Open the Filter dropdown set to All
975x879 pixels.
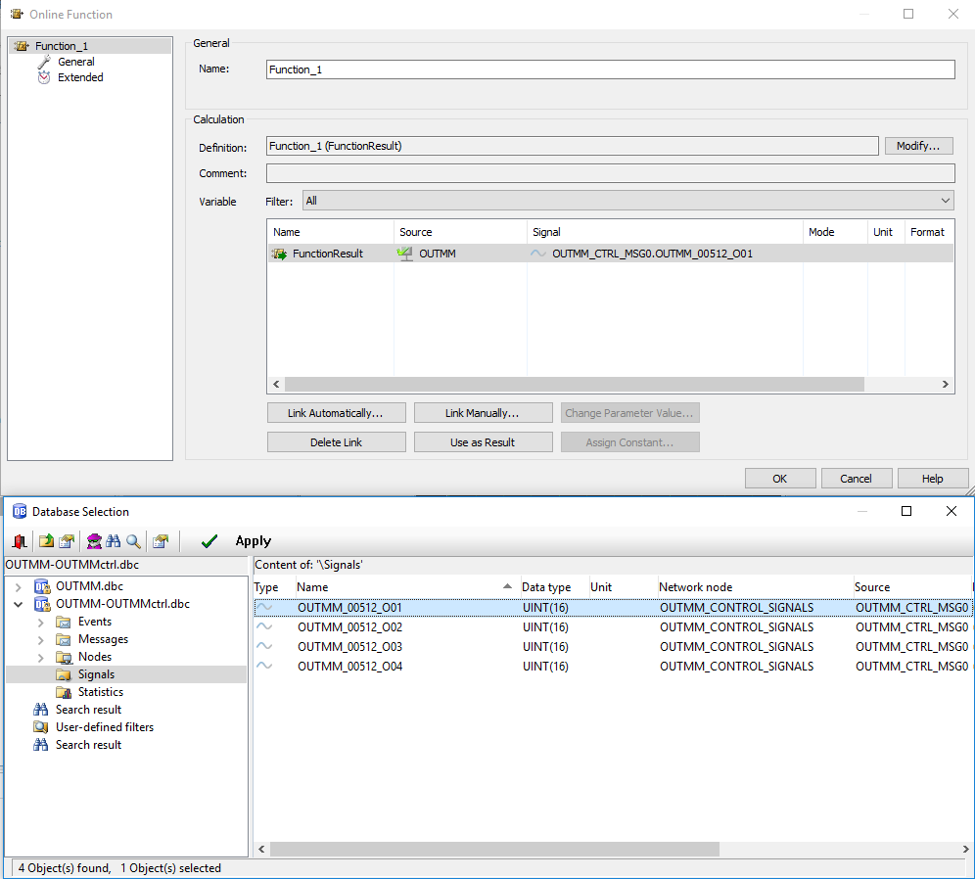coord(628,201)
